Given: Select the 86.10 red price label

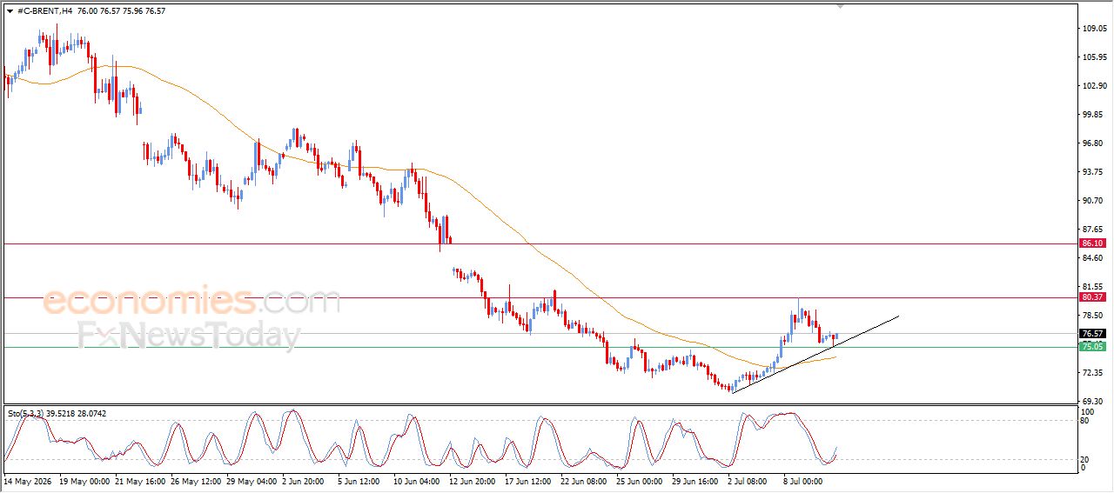Looking at the screenshot, I should tap(1091, 243).
